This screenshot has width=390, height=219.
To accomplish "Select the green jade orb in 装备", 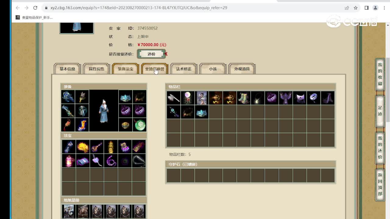I will click(140, 125).
